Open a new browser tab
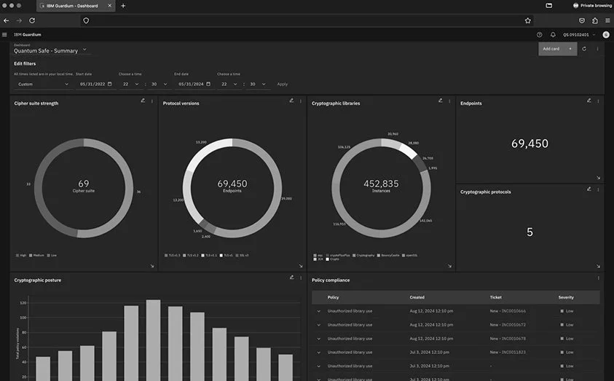Viewport: 614px width, 381px height. click(123, 6)
